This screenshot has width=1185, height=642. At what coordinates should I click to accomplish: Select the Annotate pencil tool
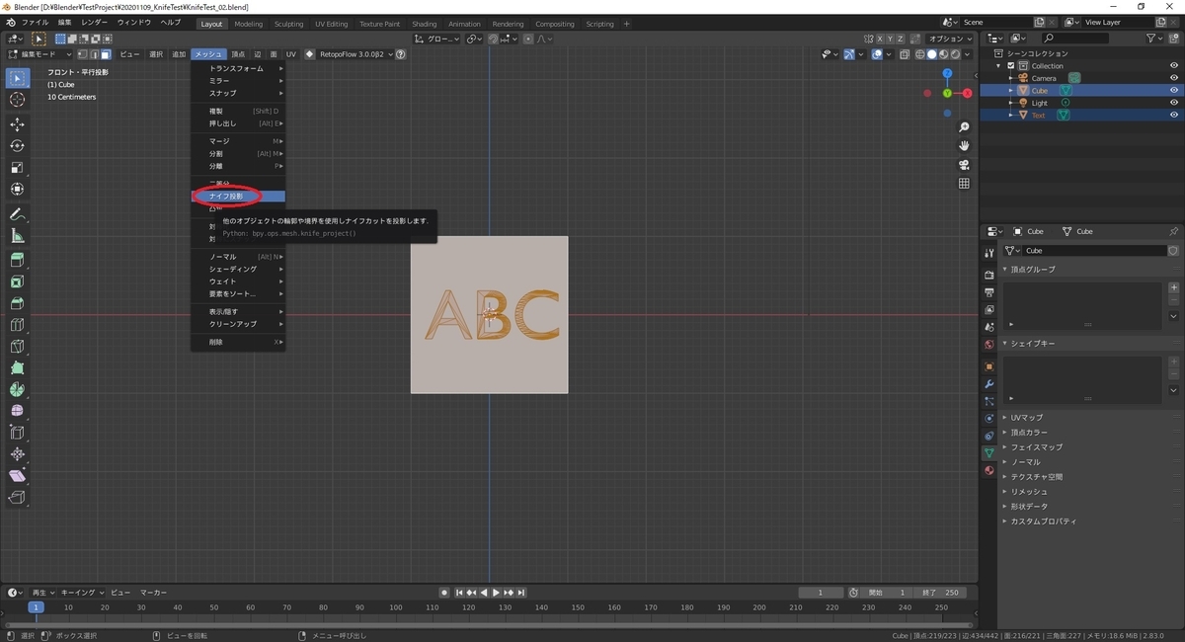tap(17, 214)
